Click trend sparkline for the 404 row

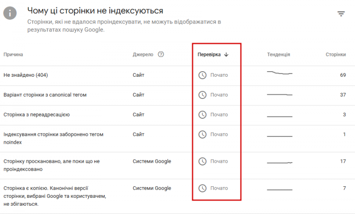point(280,73)
